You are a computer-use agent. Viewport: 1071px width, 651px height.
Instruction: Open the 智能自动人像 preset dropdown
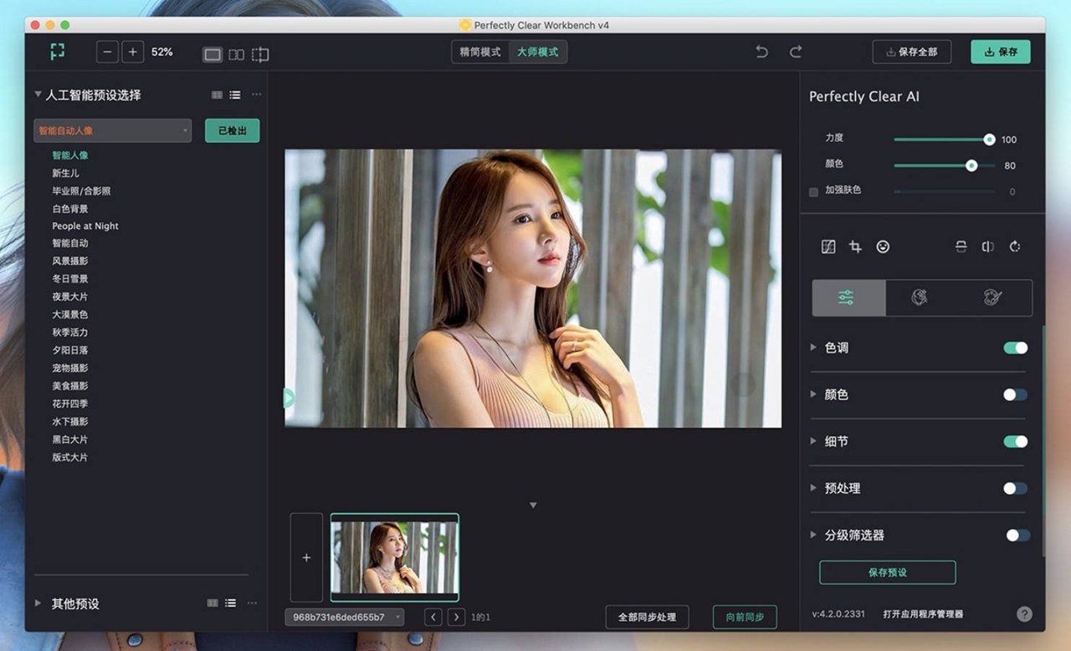click(113, 130)
